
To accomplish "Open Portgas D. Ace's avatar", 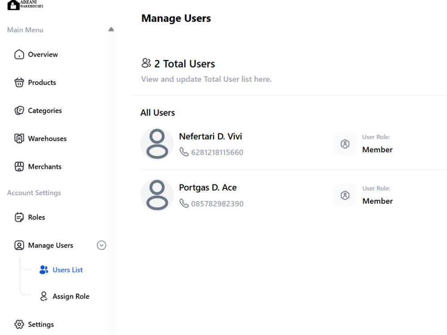I will point(157,195).
